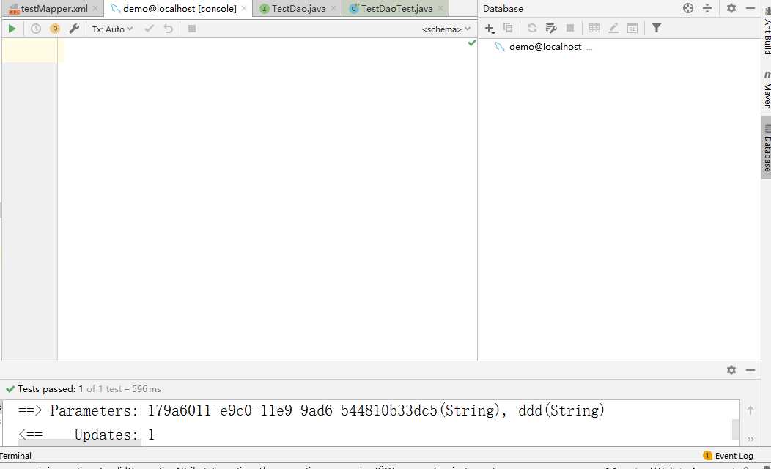Run the query with the green Execute button
This screenshot has height=469, width=771.
click(12, 29)
